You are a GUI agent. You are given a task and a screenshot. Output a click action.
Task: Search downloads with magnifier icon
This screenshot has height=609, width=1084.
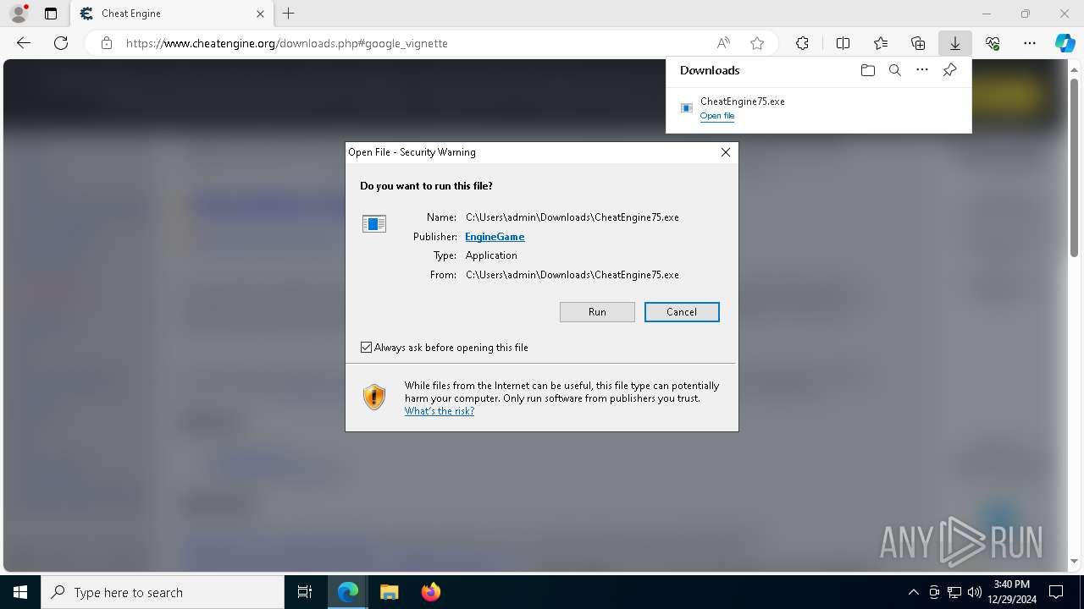click(894, 70)
